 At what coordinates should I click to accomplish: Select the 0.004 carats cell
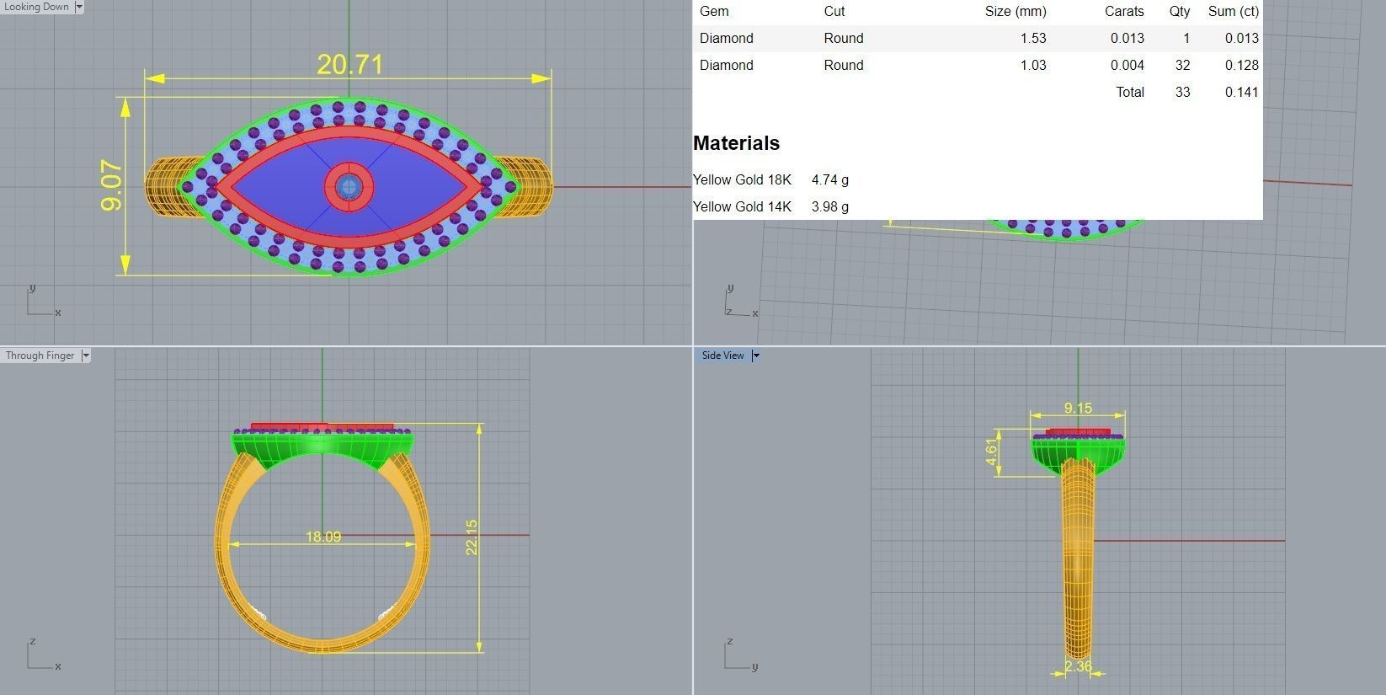pos(1127,65)
